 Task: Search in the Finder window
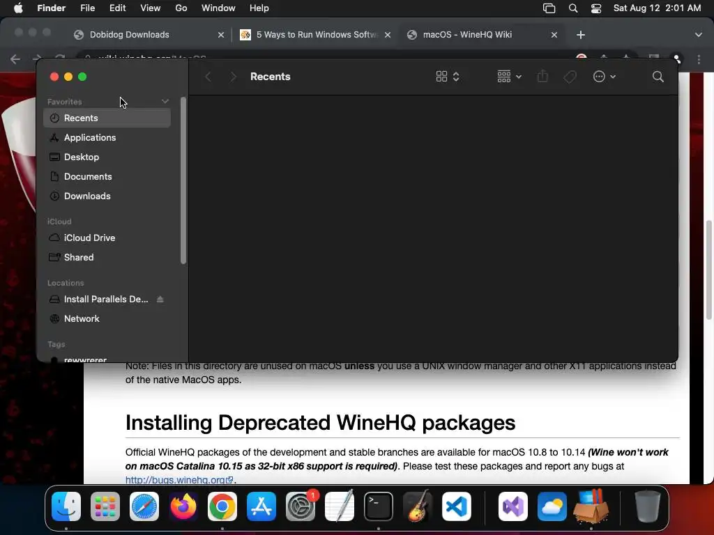tap(658, 77)
